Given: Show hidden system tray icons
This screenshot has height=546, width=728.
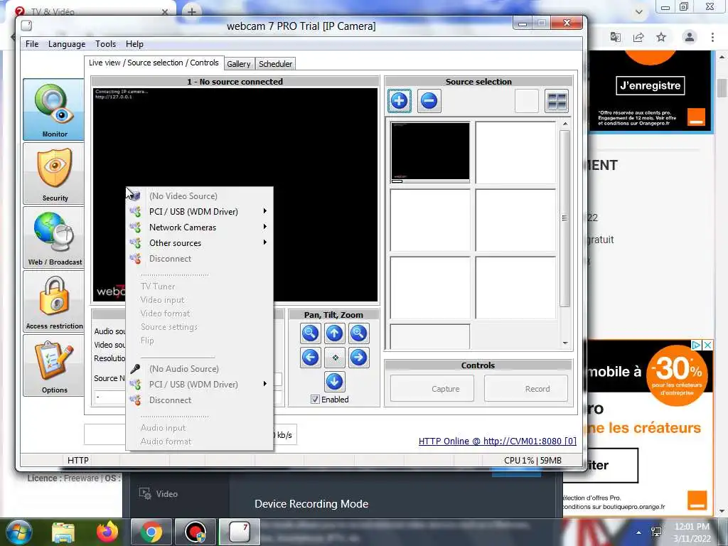Looking at the screenshot, I should [639, 532].
